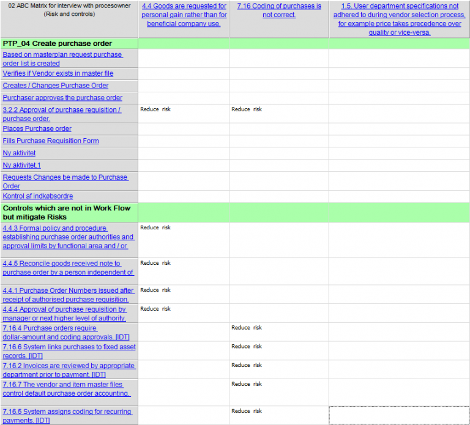The image size is (470, 425).
Task: Open '4.4.3 Formal policy and procedure' control link
Action: pos(69,237)
